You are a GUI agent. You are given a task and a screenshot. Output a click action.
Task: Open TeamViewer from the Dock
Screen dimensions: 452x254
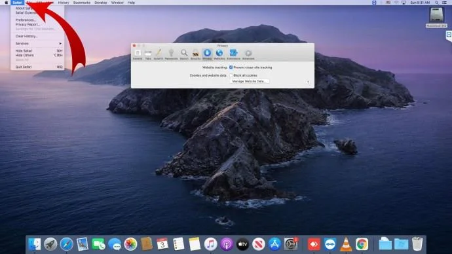coord(330,244)
